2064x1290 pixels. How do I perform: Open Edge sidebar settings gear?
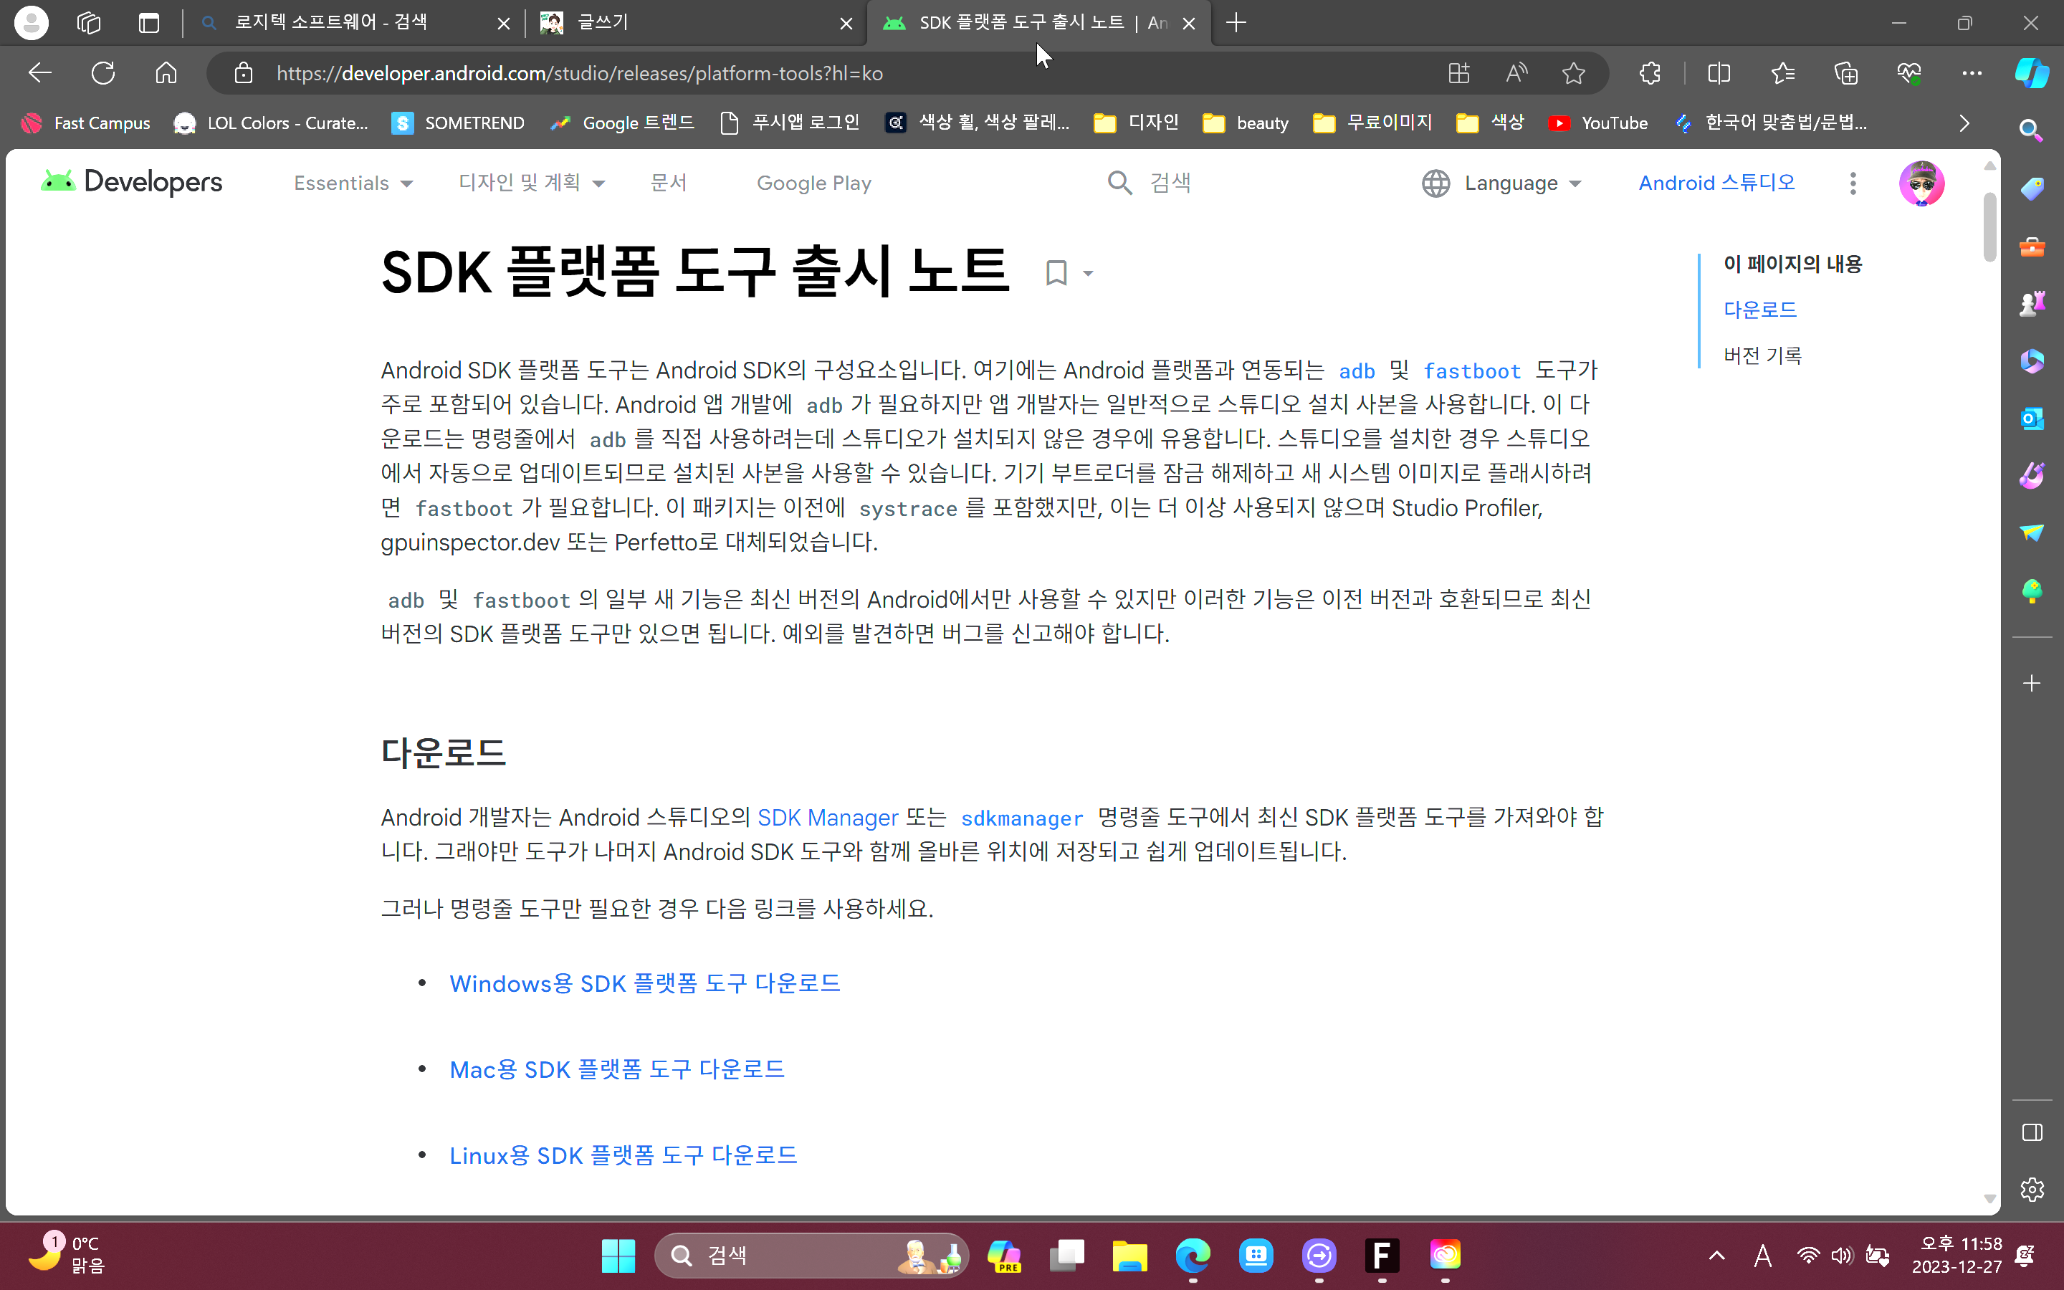click(2032, 1190)
